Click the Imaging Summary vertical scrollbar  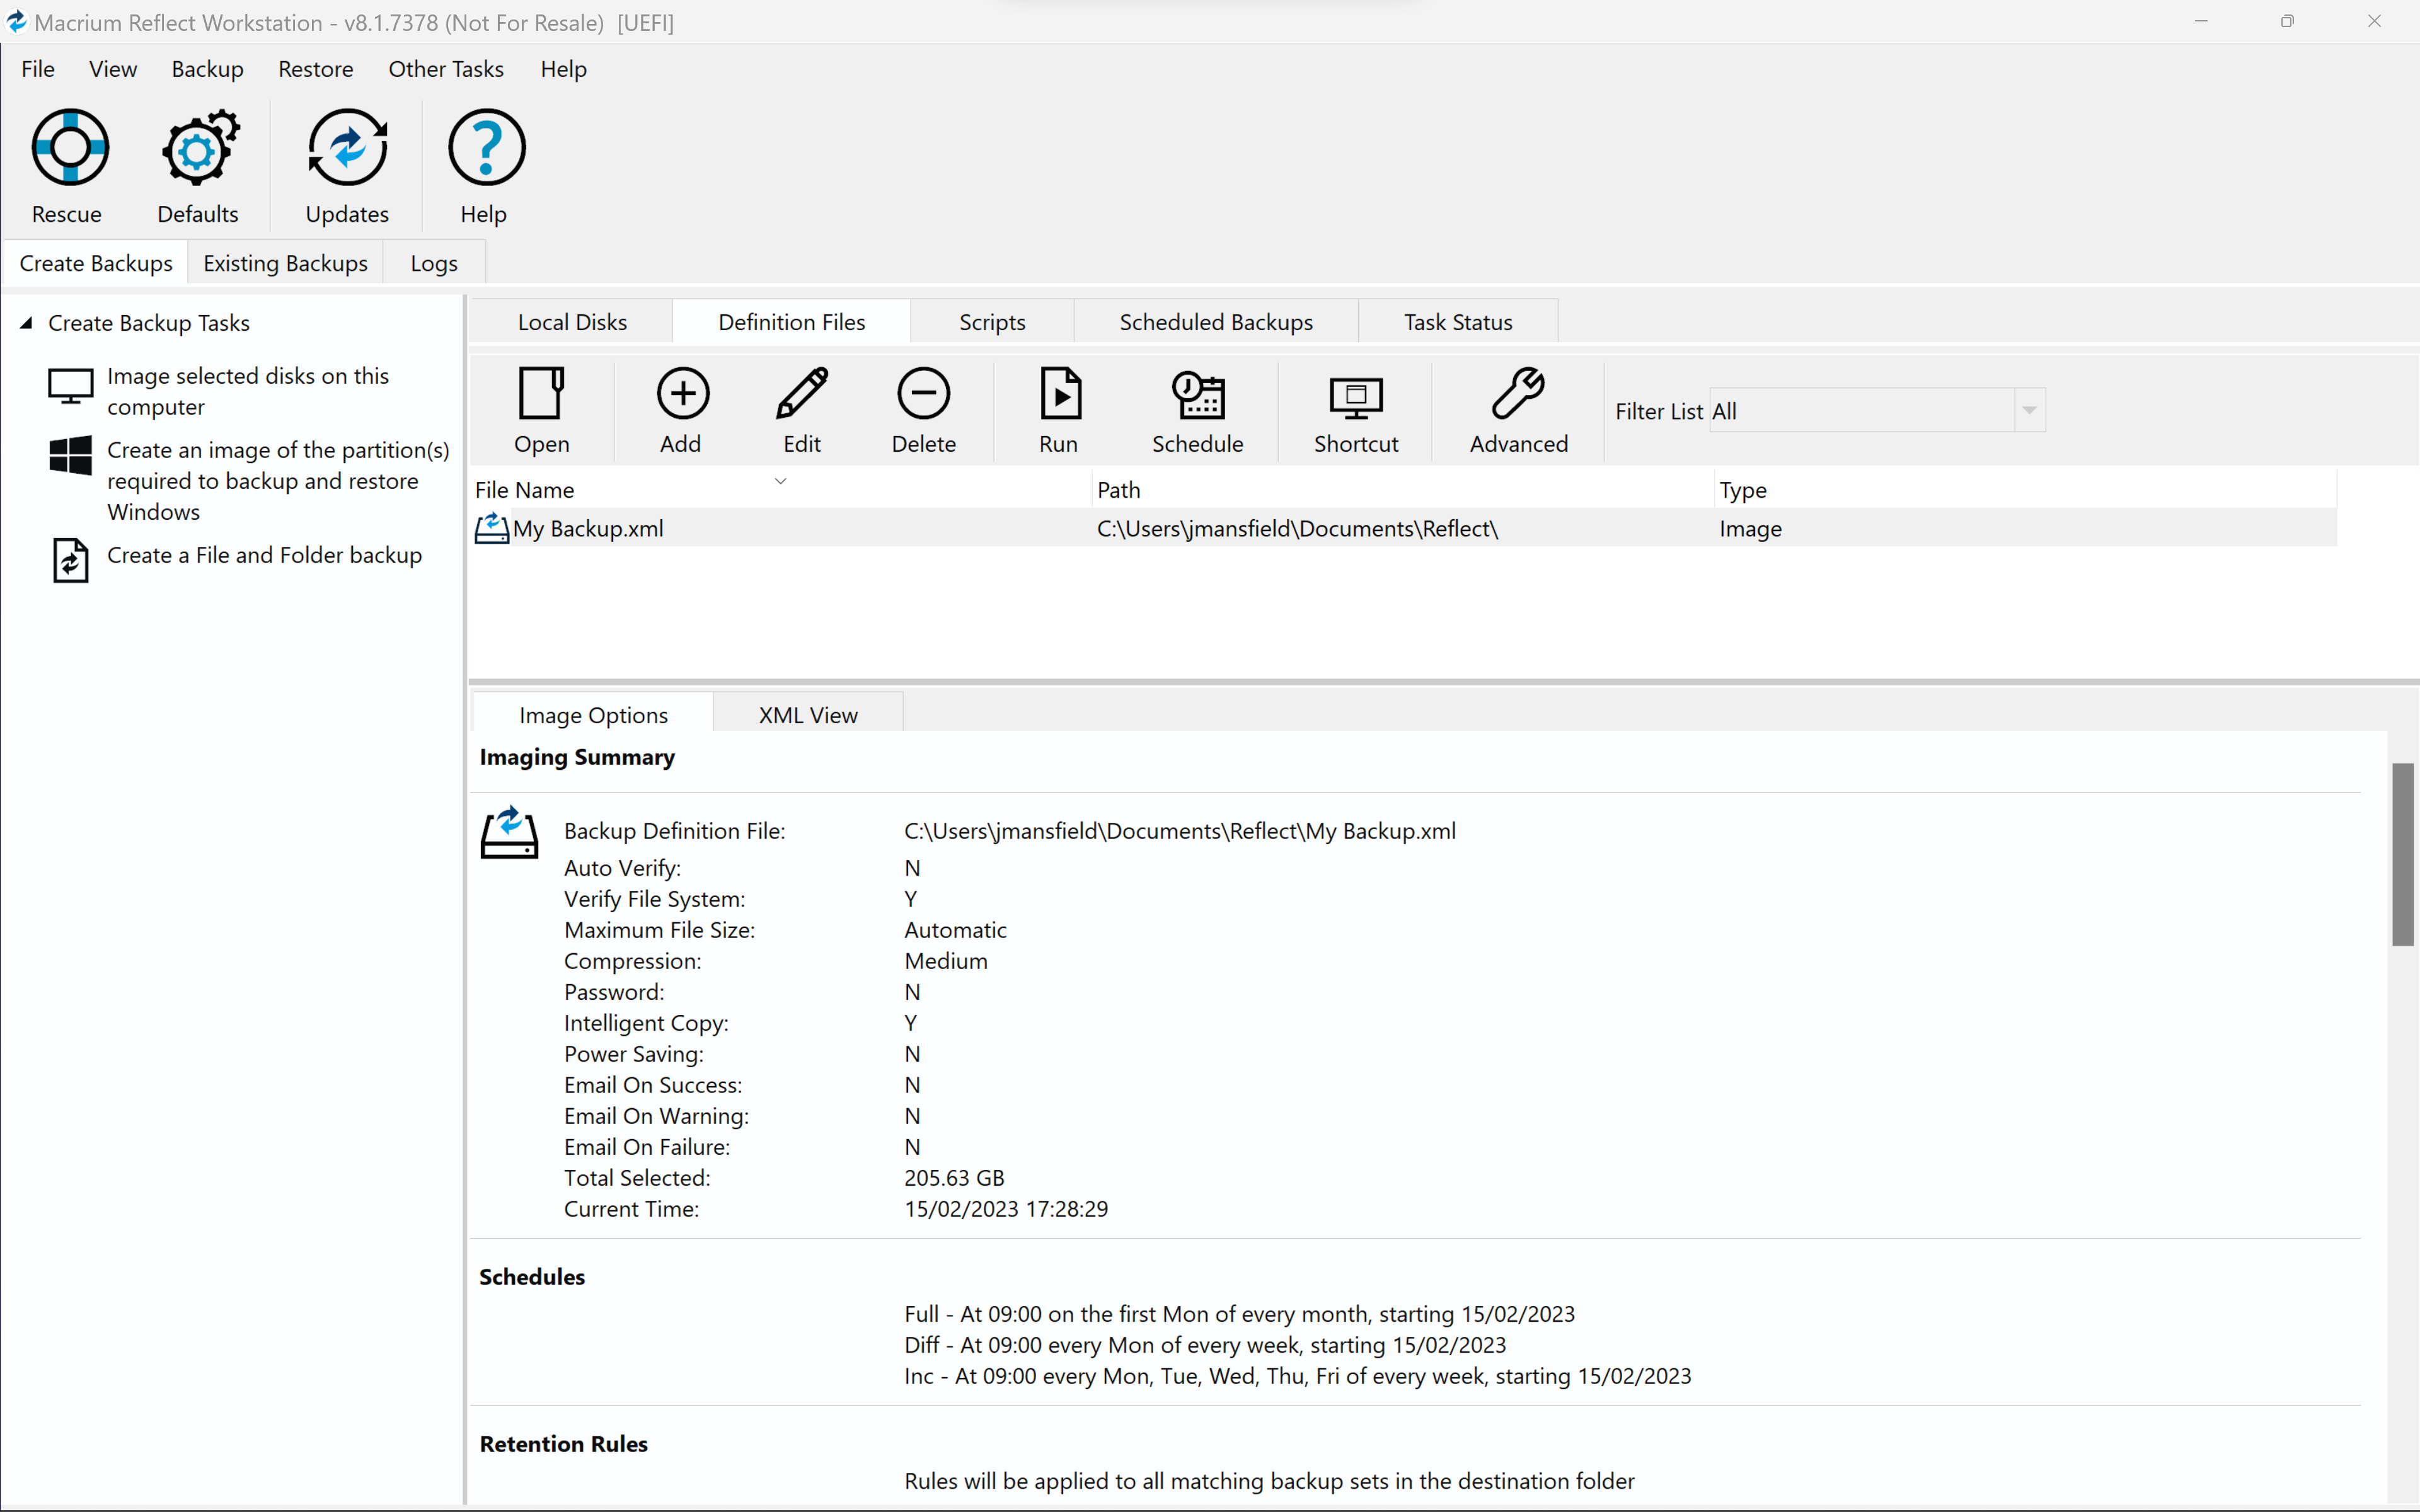pos(2402,854)
